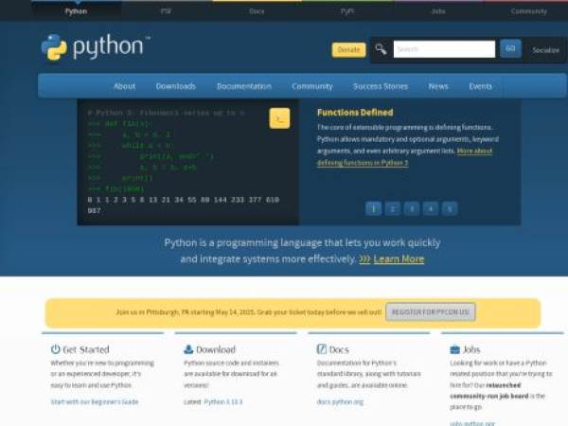Click the Jobs section heading
Image resolution: width=568 pixels, height=426 pixels.
471,349
